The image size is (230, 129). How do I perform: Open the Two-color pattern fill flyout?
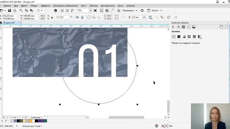[200, 37]
